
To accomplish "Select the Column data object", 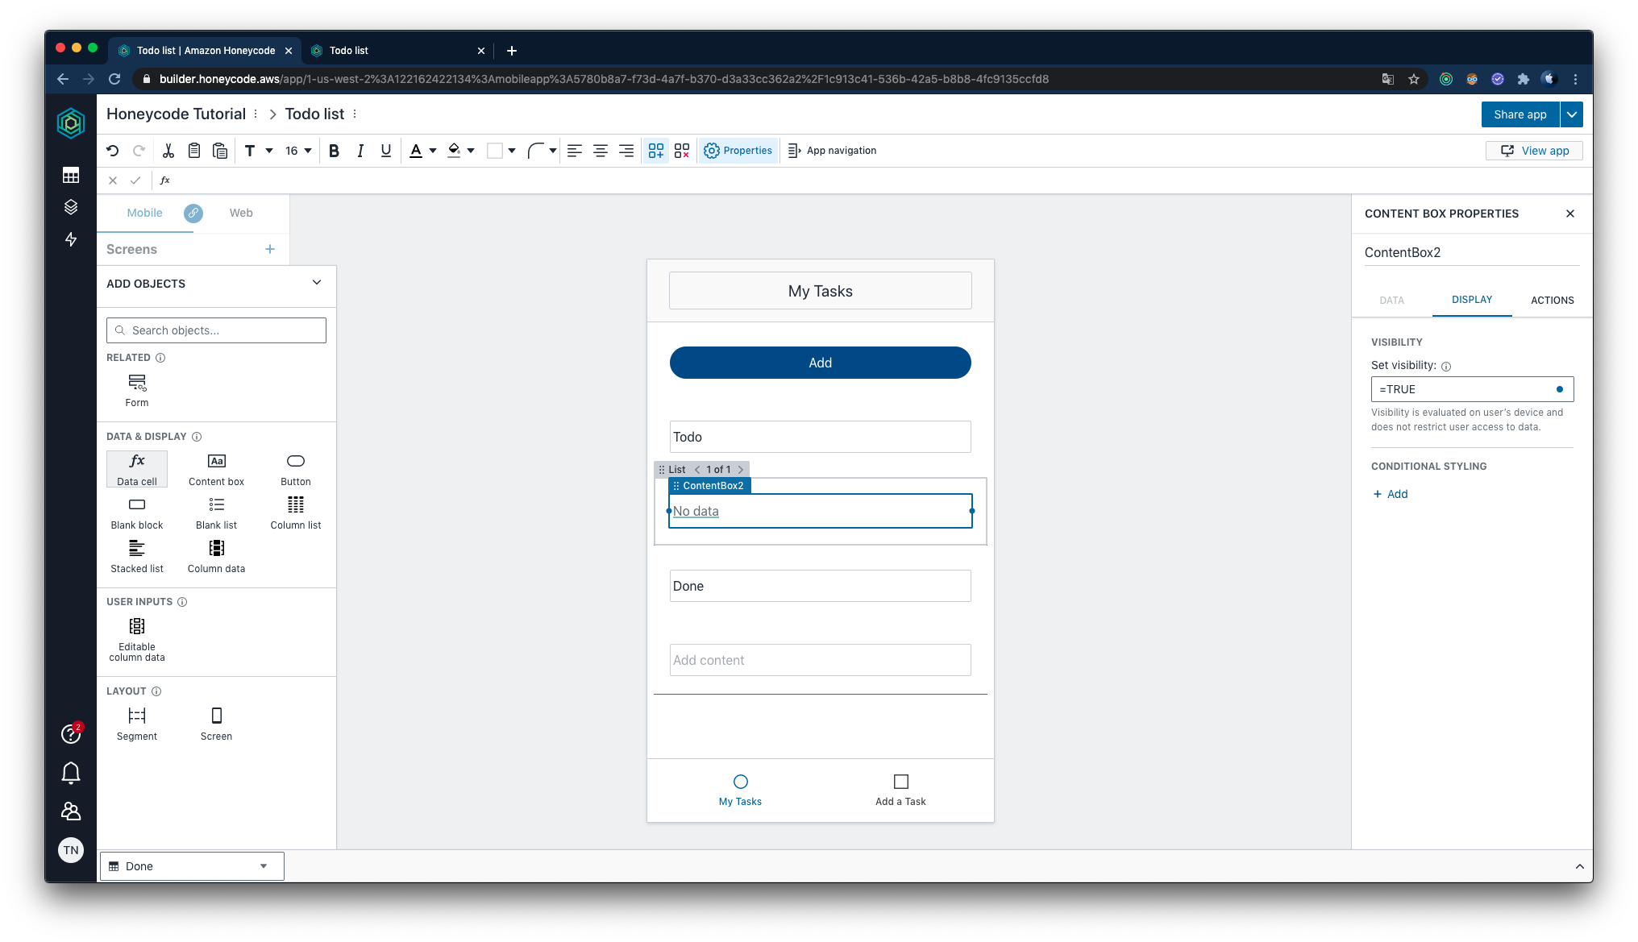I will (x=216, y=556).
